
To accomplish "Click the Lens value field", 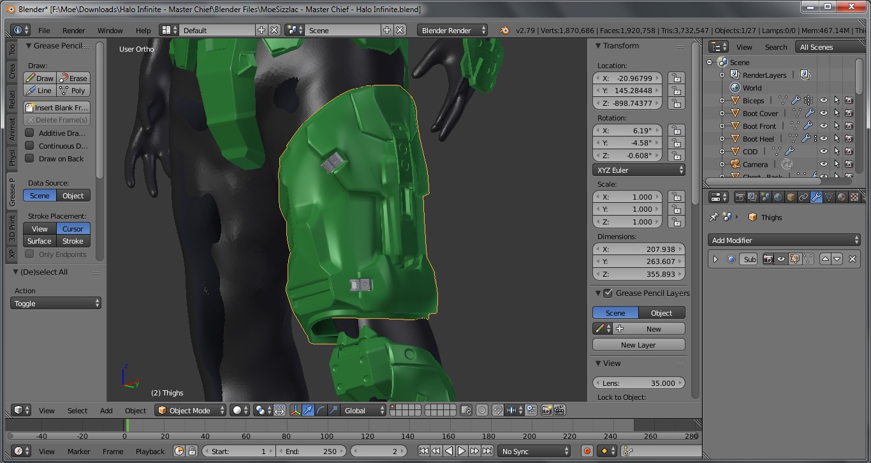I will point(638,383).
